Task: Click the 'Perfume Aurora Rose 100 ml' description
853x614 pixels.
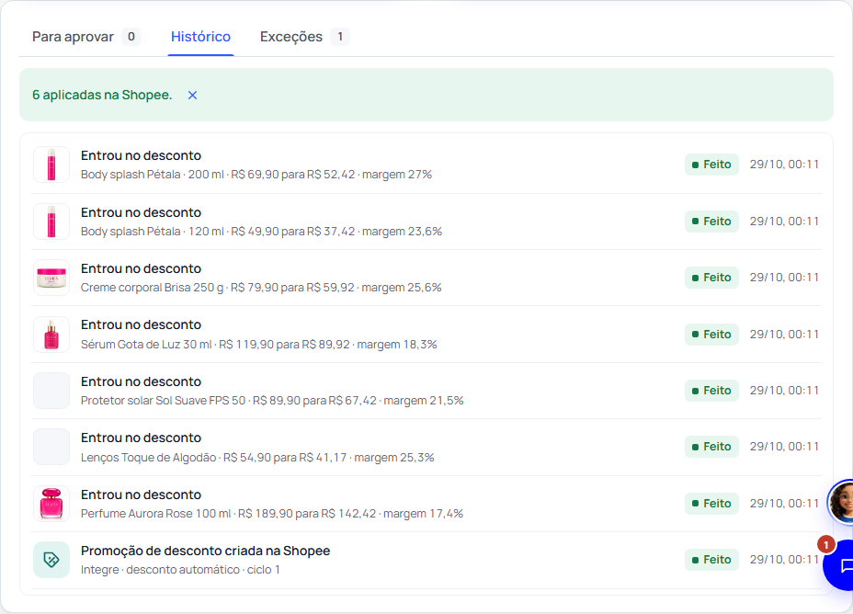Action: click(272, 514)
